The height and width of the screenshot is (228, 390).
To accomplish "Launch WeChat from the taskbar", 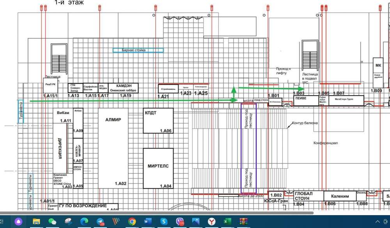I will tap(52, 221).
